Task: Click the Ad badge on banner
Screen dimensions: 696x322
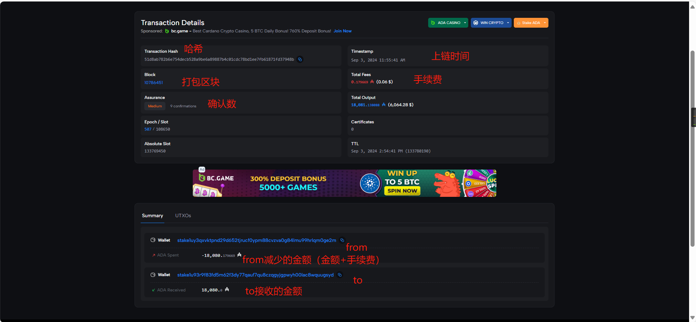Action: click(x=202, y=169)
